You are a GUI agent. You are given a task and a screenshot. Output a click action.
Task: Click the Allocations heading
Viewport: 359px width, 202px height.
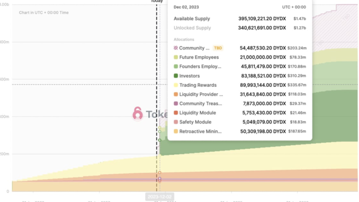pos(184,39)
